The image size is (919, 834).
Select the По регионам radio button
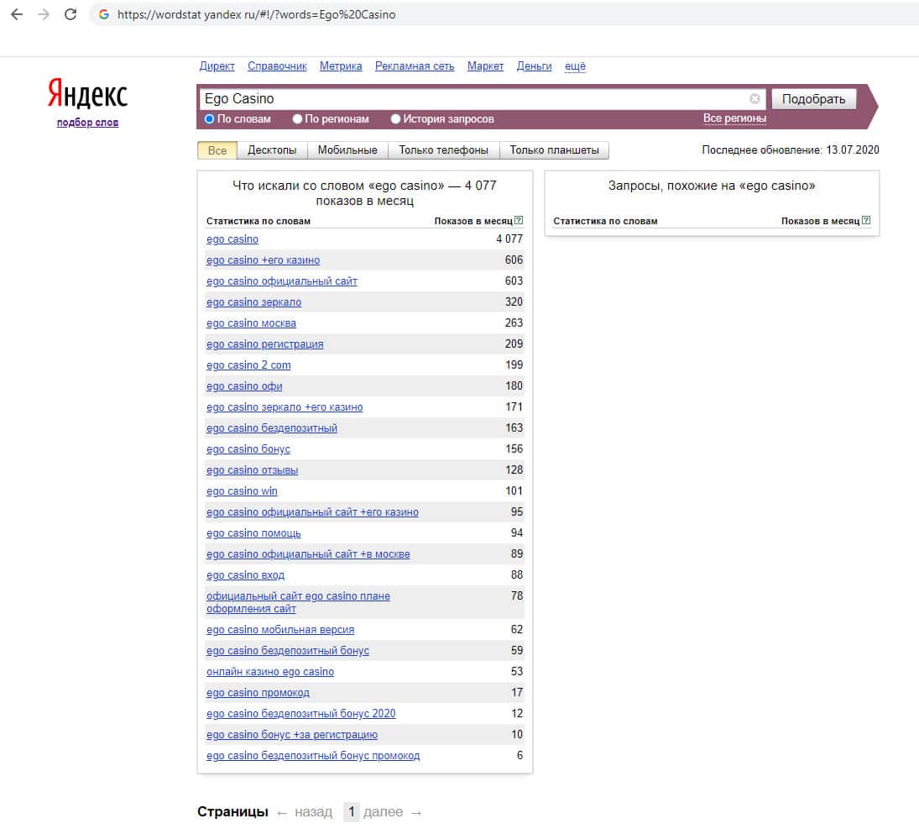pyautogui.click(x=297, y=119)
